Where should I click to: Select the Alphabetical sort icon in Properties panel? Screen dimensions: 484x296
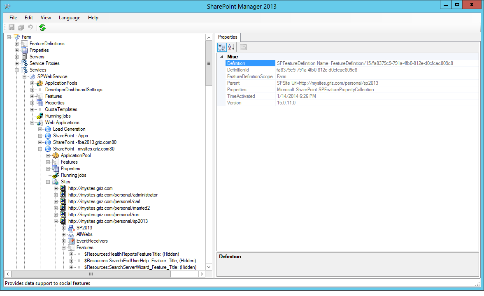pyautogui.click(x=230, y=47)
